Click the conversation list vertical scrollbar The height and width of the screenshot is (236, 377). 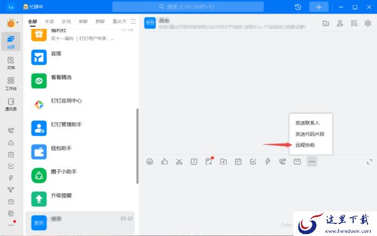coord(137,146)
